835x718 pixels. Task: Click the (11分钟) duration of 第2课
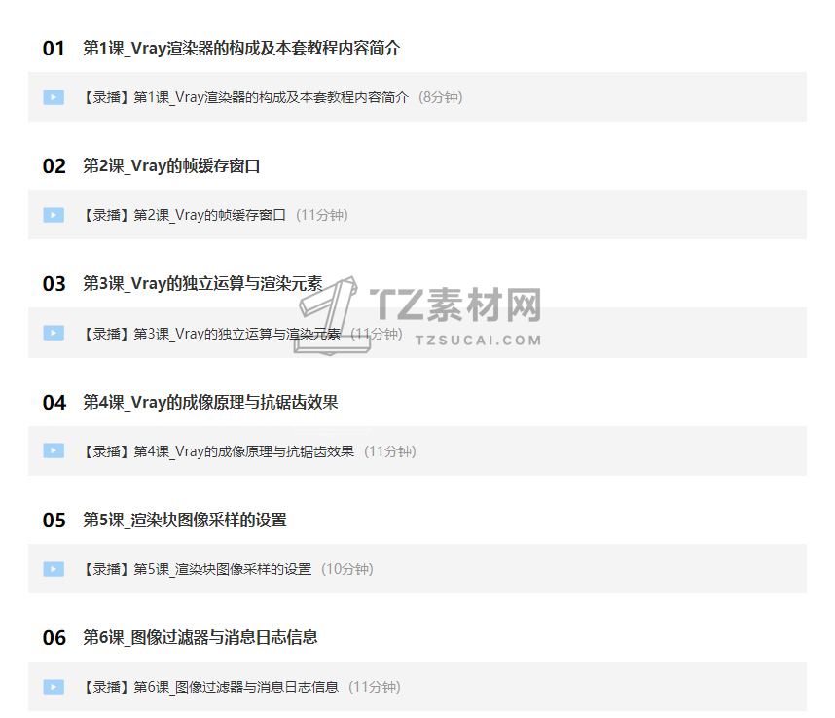(x=322, y=215)
